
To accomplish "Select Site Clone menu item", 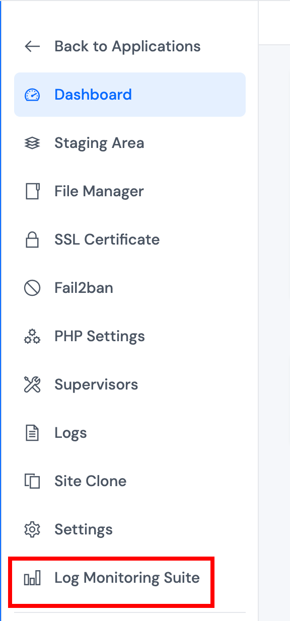I will [130, 481].
